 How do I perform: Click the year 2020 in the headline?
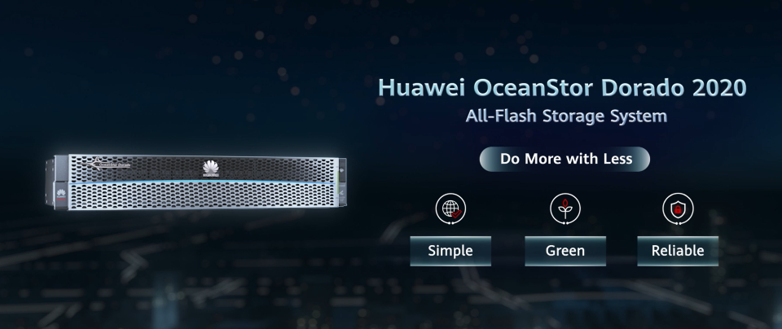[x=719, y=88]
